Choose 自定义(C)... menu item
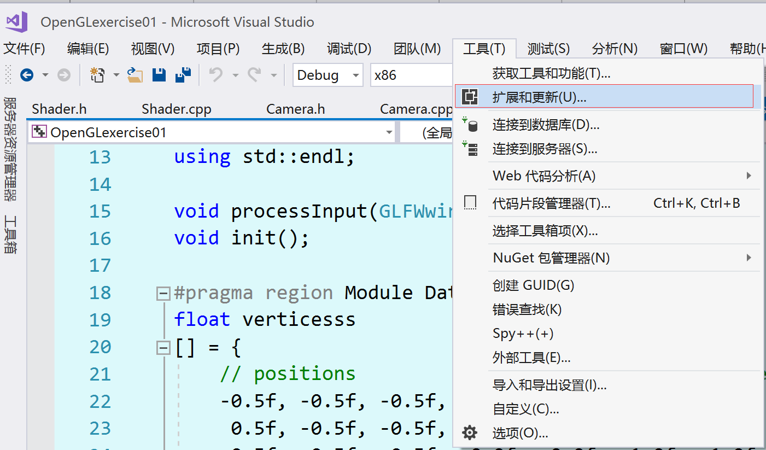 pyautogui.click(x=608, y=409)
